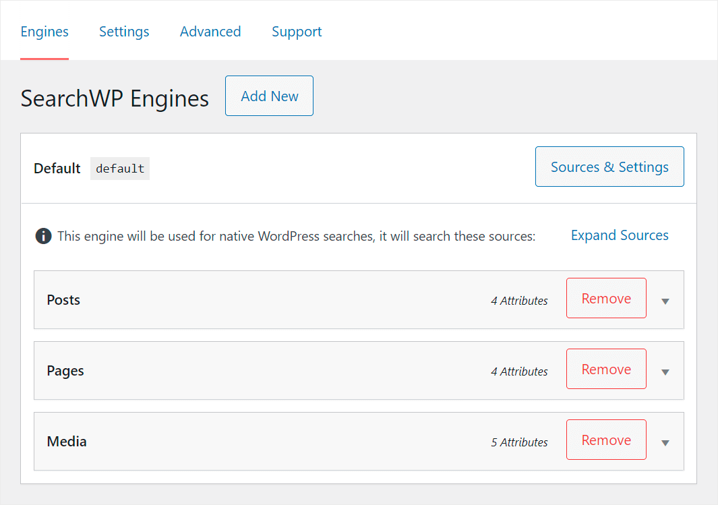The width and height of the screenshot is (718, 505).
Task: Open Sources & Settings for Default engine
Action: 609,167
